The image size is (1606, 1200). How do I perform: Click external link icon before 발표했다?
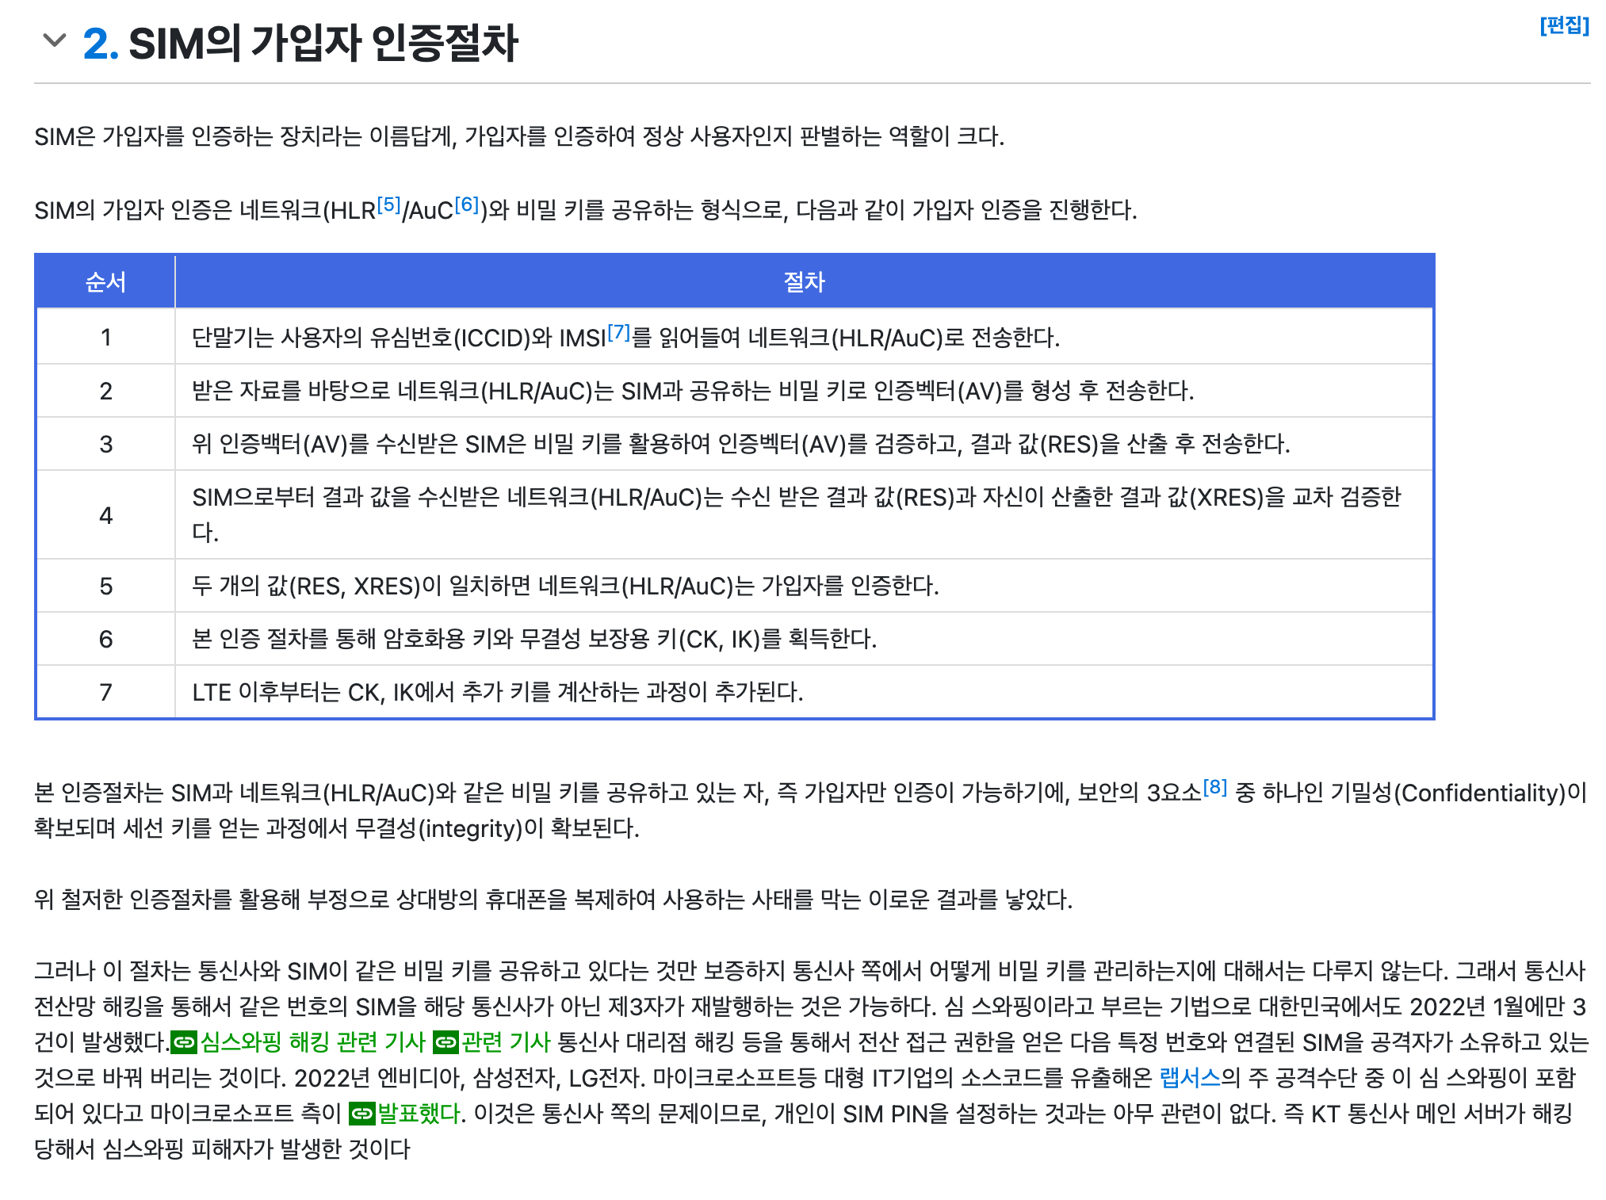[361, 1113]
